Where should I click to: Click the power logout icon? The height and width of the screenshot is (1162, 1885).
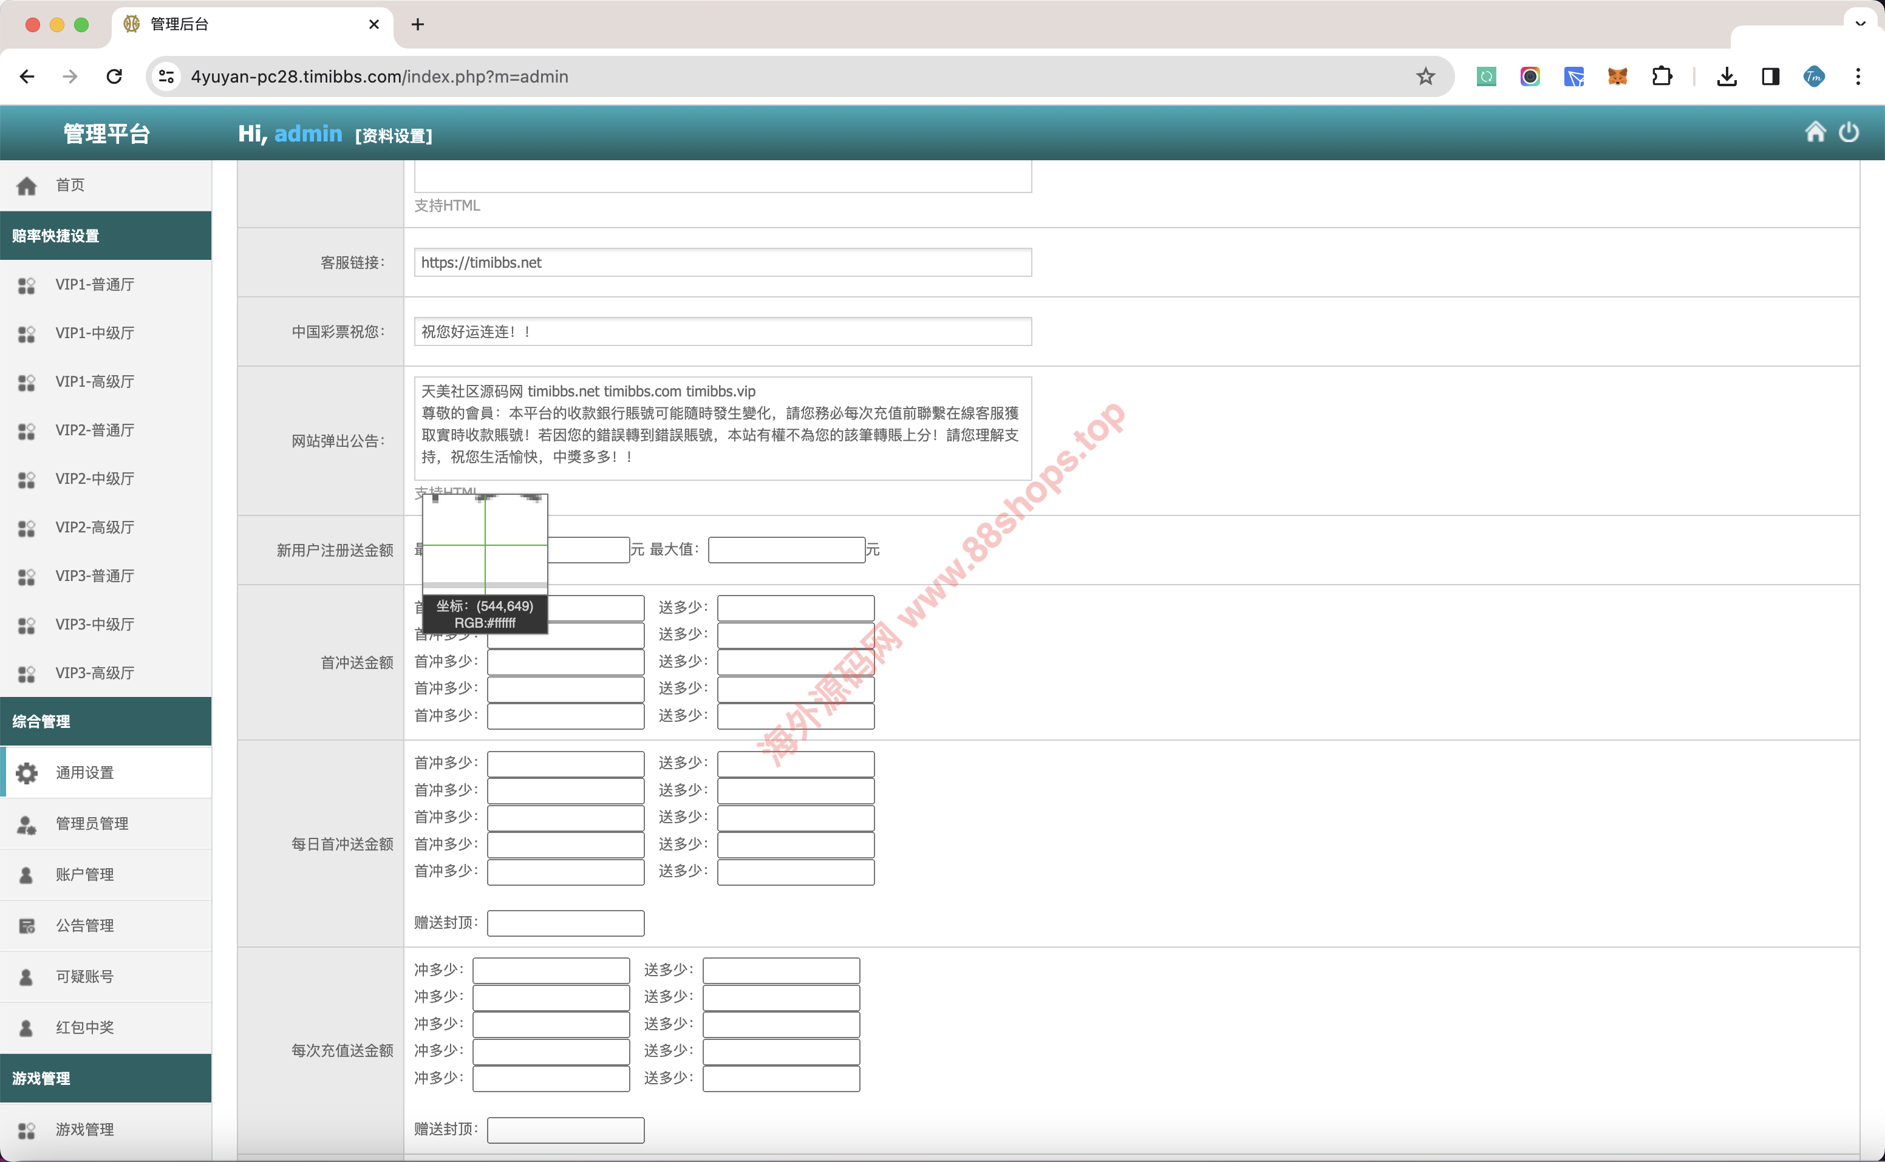(1849, 132)
